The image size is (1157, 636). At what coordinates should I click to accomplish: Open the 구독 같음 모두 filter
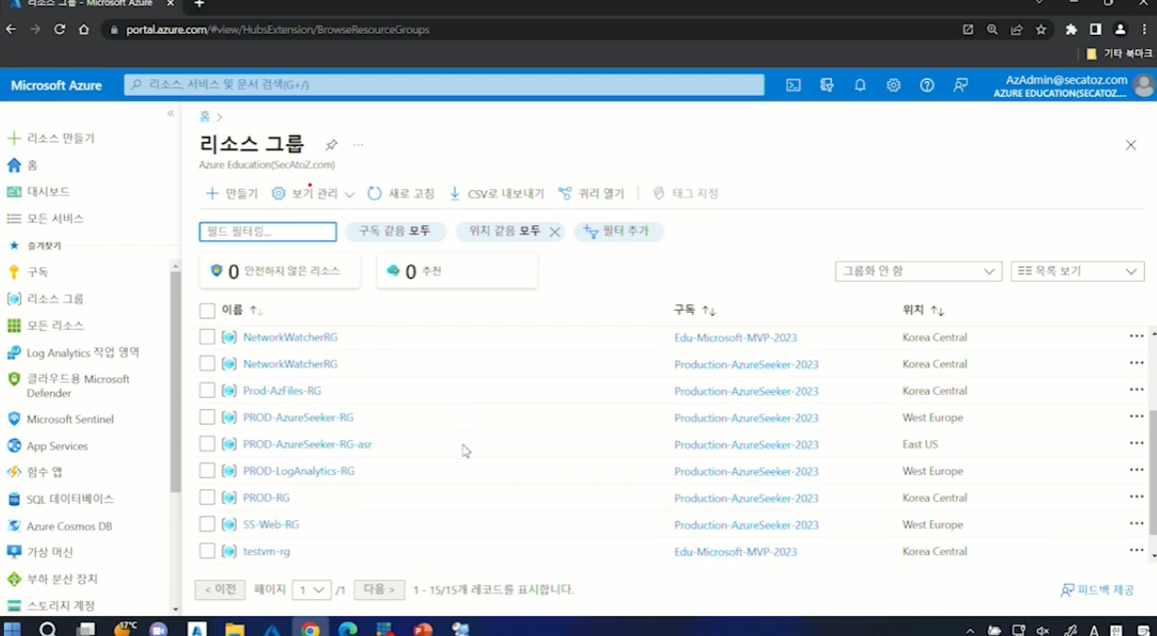point(395,231)
